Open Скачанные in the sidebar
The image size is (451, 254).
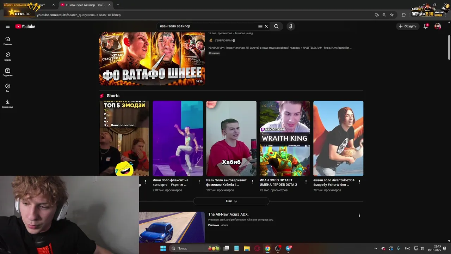coord(7,103)
